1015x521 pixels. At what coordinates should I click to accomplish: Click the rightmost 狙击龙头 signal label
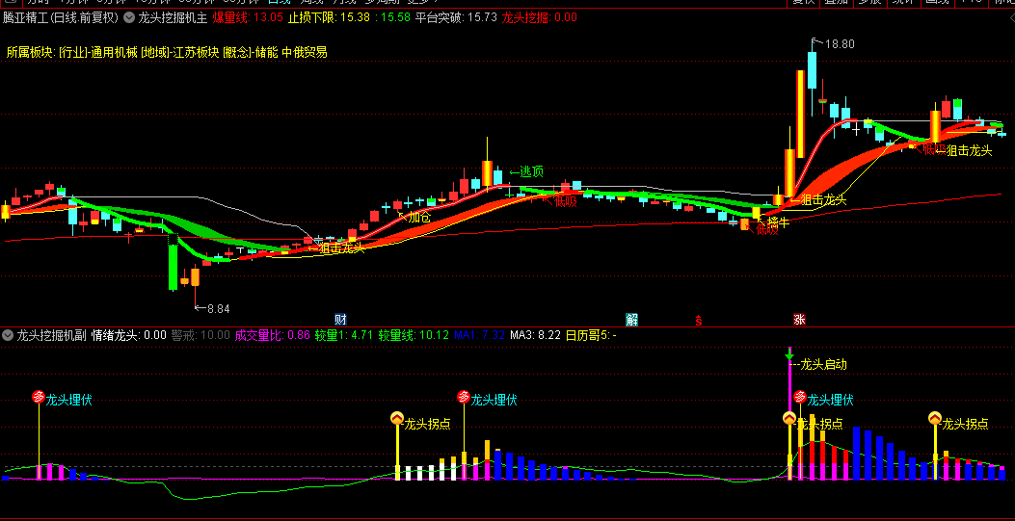click(969, 150)
